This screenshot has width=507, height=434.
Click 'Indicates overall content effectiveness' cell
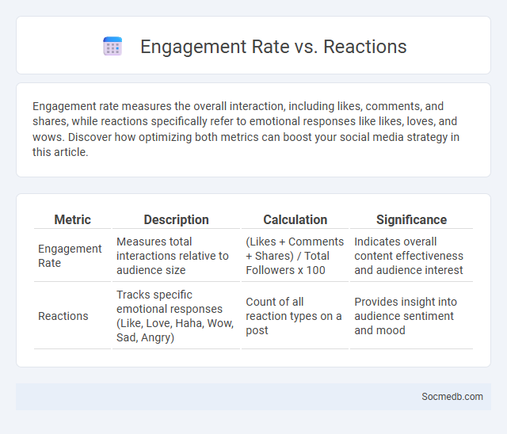411,256
